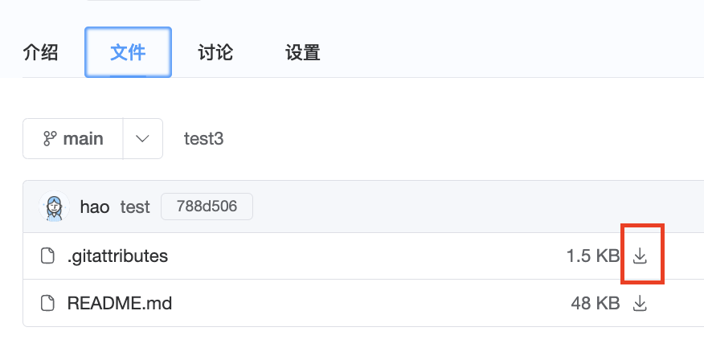Open the hao username link
Image resolution: width=704 pixels, height=360 pixels.
pos(95,207)
